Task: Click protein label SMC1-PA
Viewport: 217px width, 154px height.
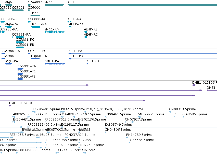Action: click(x=52, y=61)
